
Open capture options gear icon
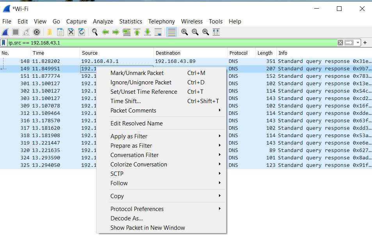pos(37,32)
